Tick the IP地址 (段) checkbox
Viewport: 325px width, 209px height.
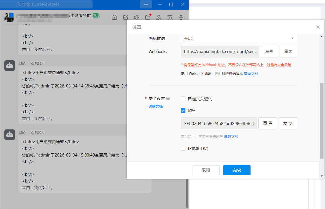pyautogui.click(x=183, y=148)
